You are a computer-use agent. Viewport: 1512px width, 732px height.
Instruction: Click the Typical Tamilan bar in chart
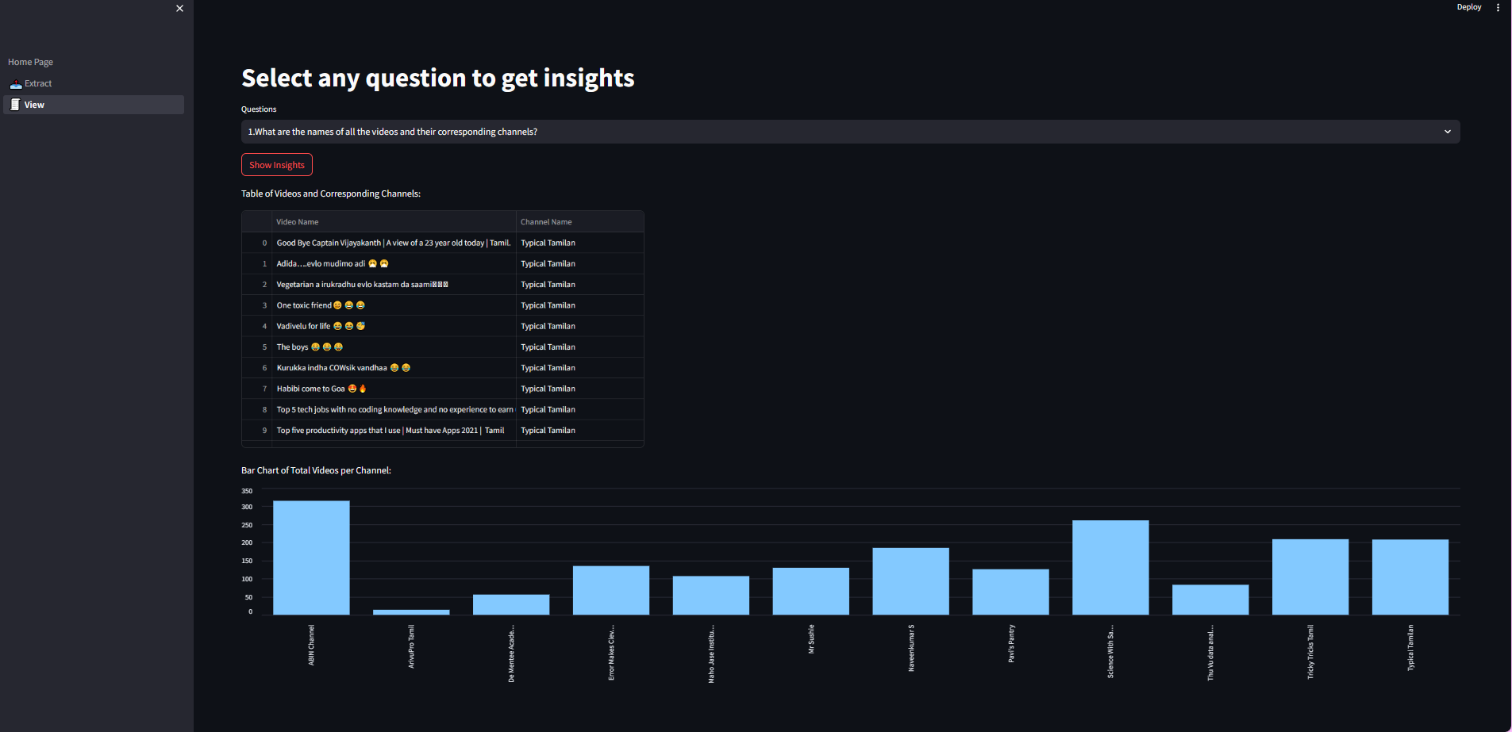click(x=1410, y=577)
